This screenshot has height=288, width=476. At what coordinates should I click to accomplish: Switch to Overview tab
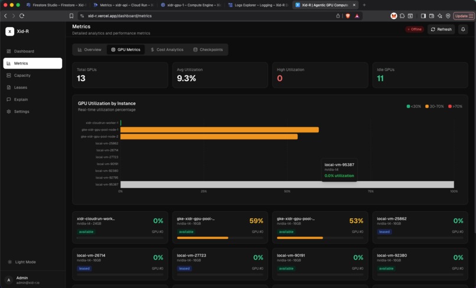click(x=90, y=50)
